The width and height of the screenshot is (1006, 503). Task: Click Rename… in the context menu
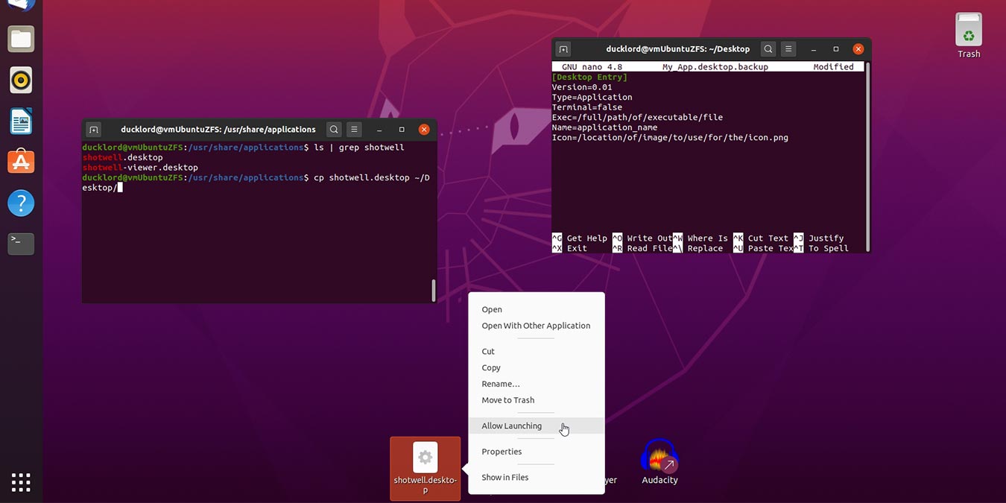click(x=500, y=384)
